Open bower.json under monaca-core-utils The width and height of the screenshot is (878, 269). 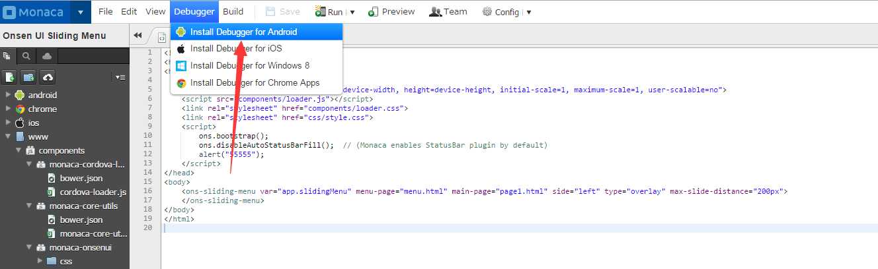(x=81, y=220)
